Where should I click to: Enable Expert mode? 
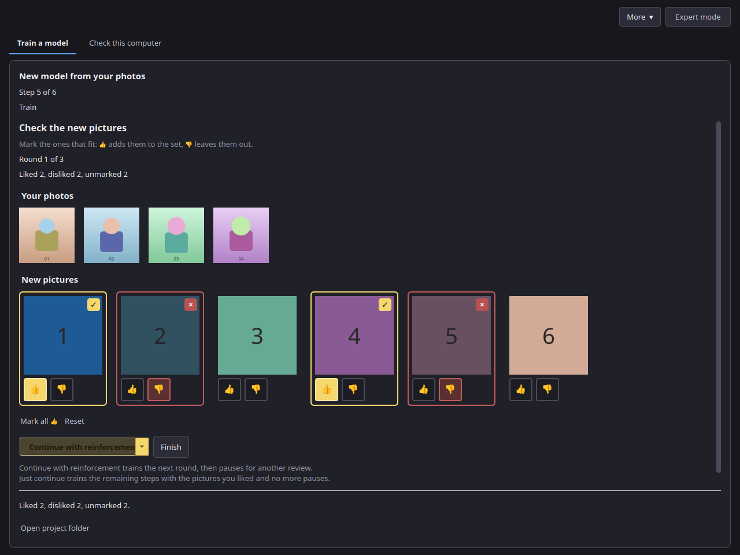click(698, 17)
